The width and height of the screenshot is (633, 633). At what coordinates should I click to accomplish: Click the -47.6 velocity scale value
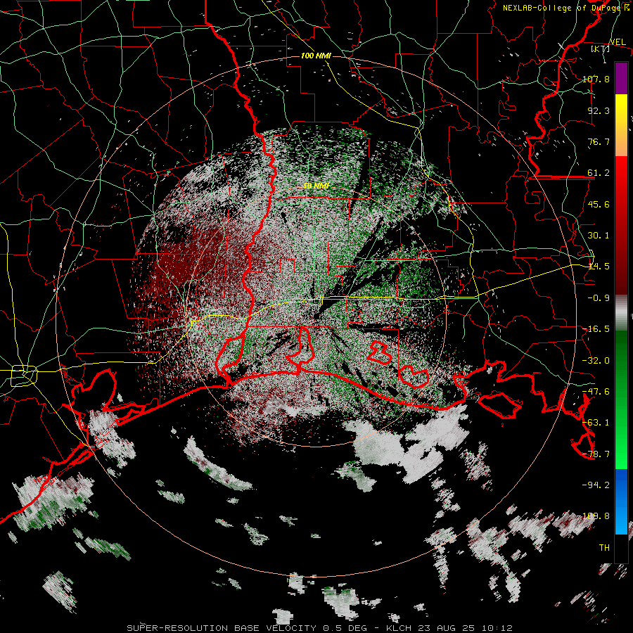point(596,392)
